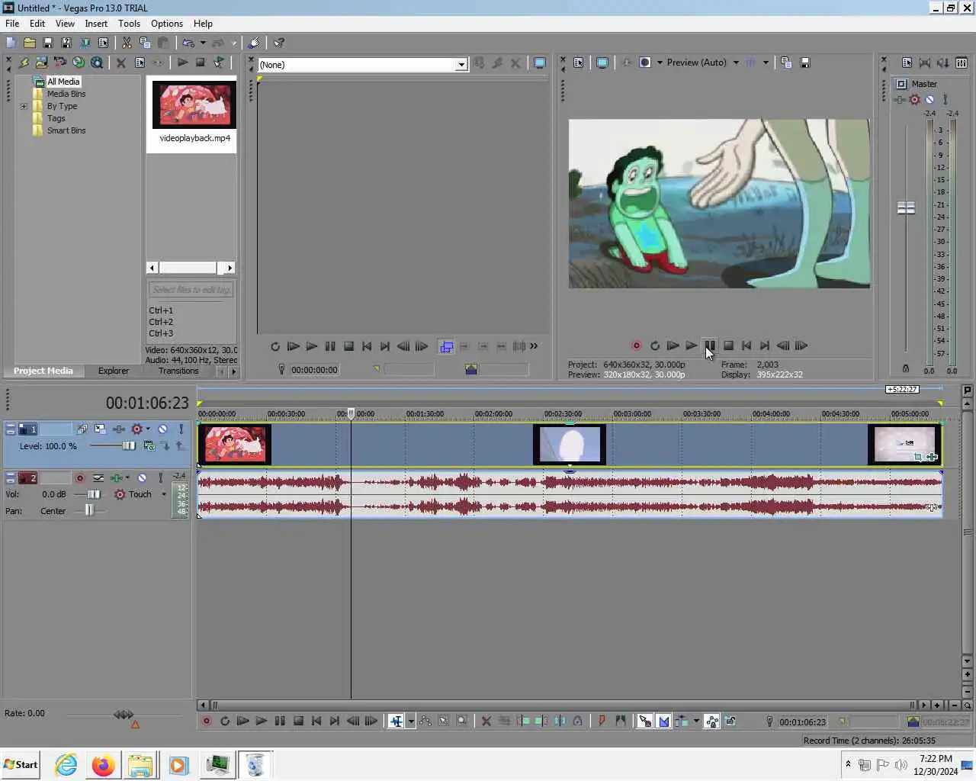
Task: Click the track 2 Pan slider handle
Action: click(89, 510)
